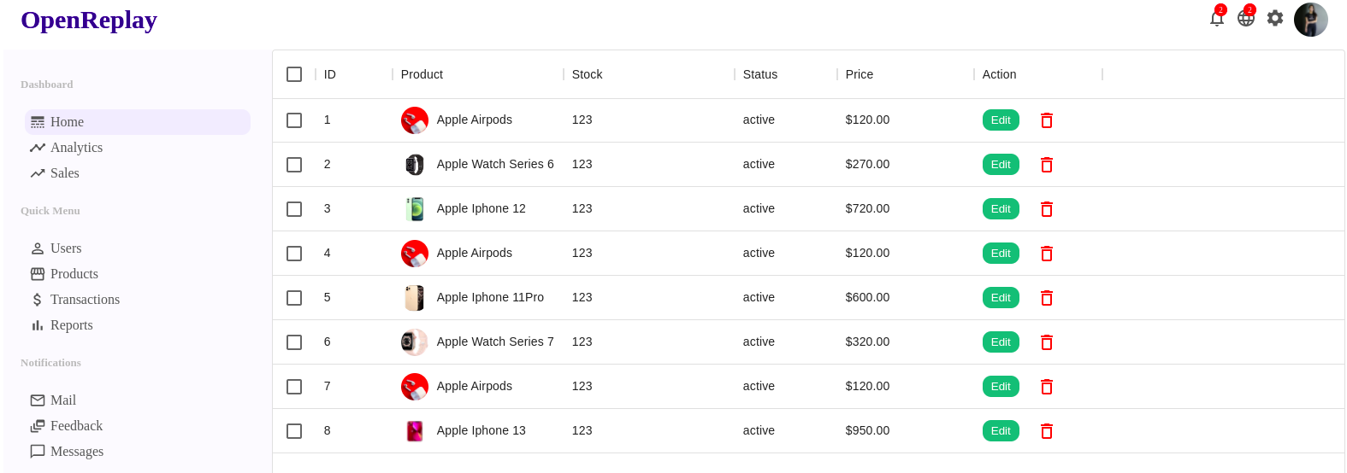Open the notifications bell icon

[1216, 18]
